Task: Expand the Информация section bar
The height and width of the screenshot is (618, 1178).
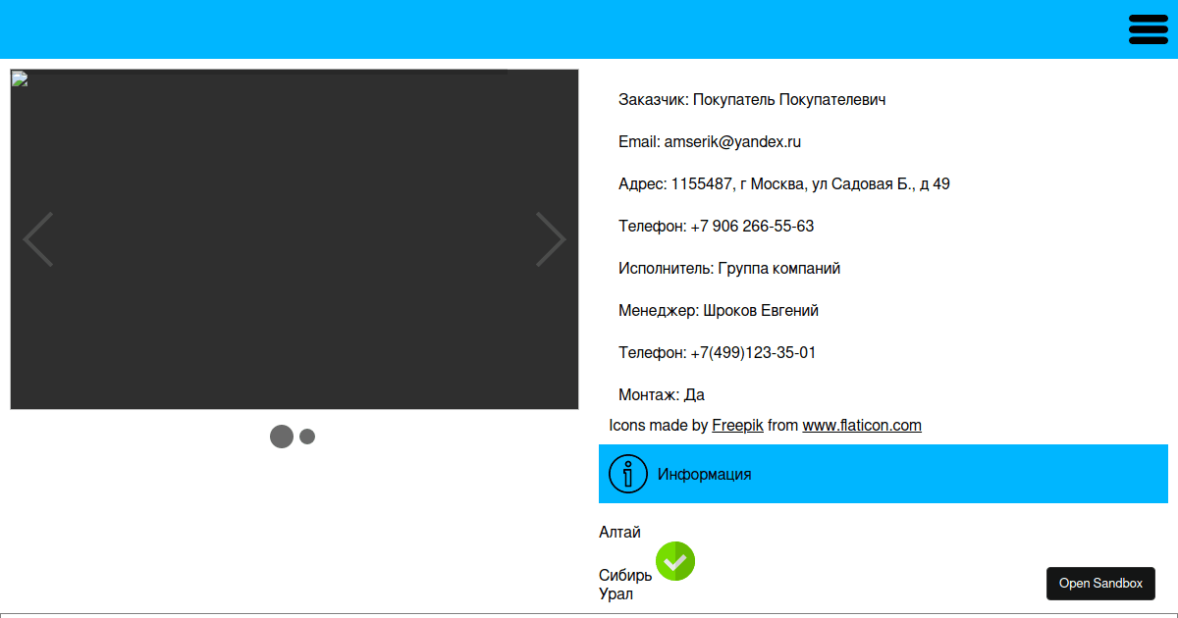Action: [883, 474]
